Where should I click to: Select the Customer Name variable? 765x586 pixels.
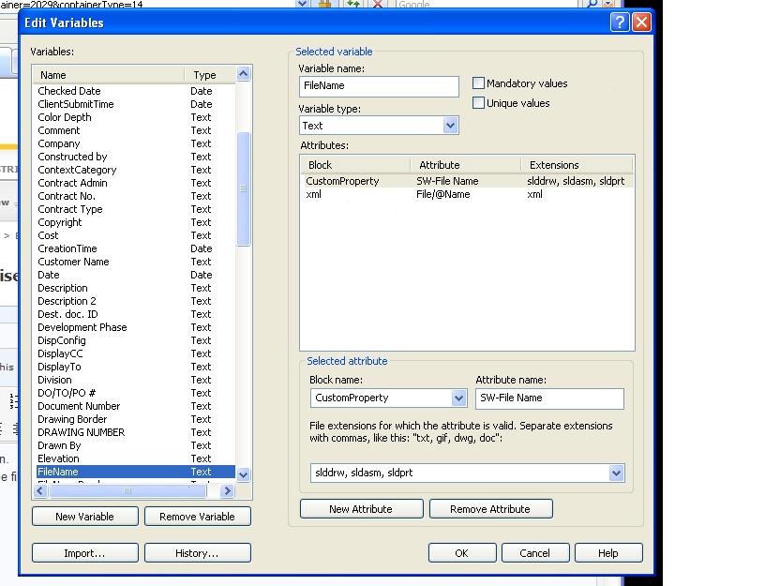click(x=135, y=262)
